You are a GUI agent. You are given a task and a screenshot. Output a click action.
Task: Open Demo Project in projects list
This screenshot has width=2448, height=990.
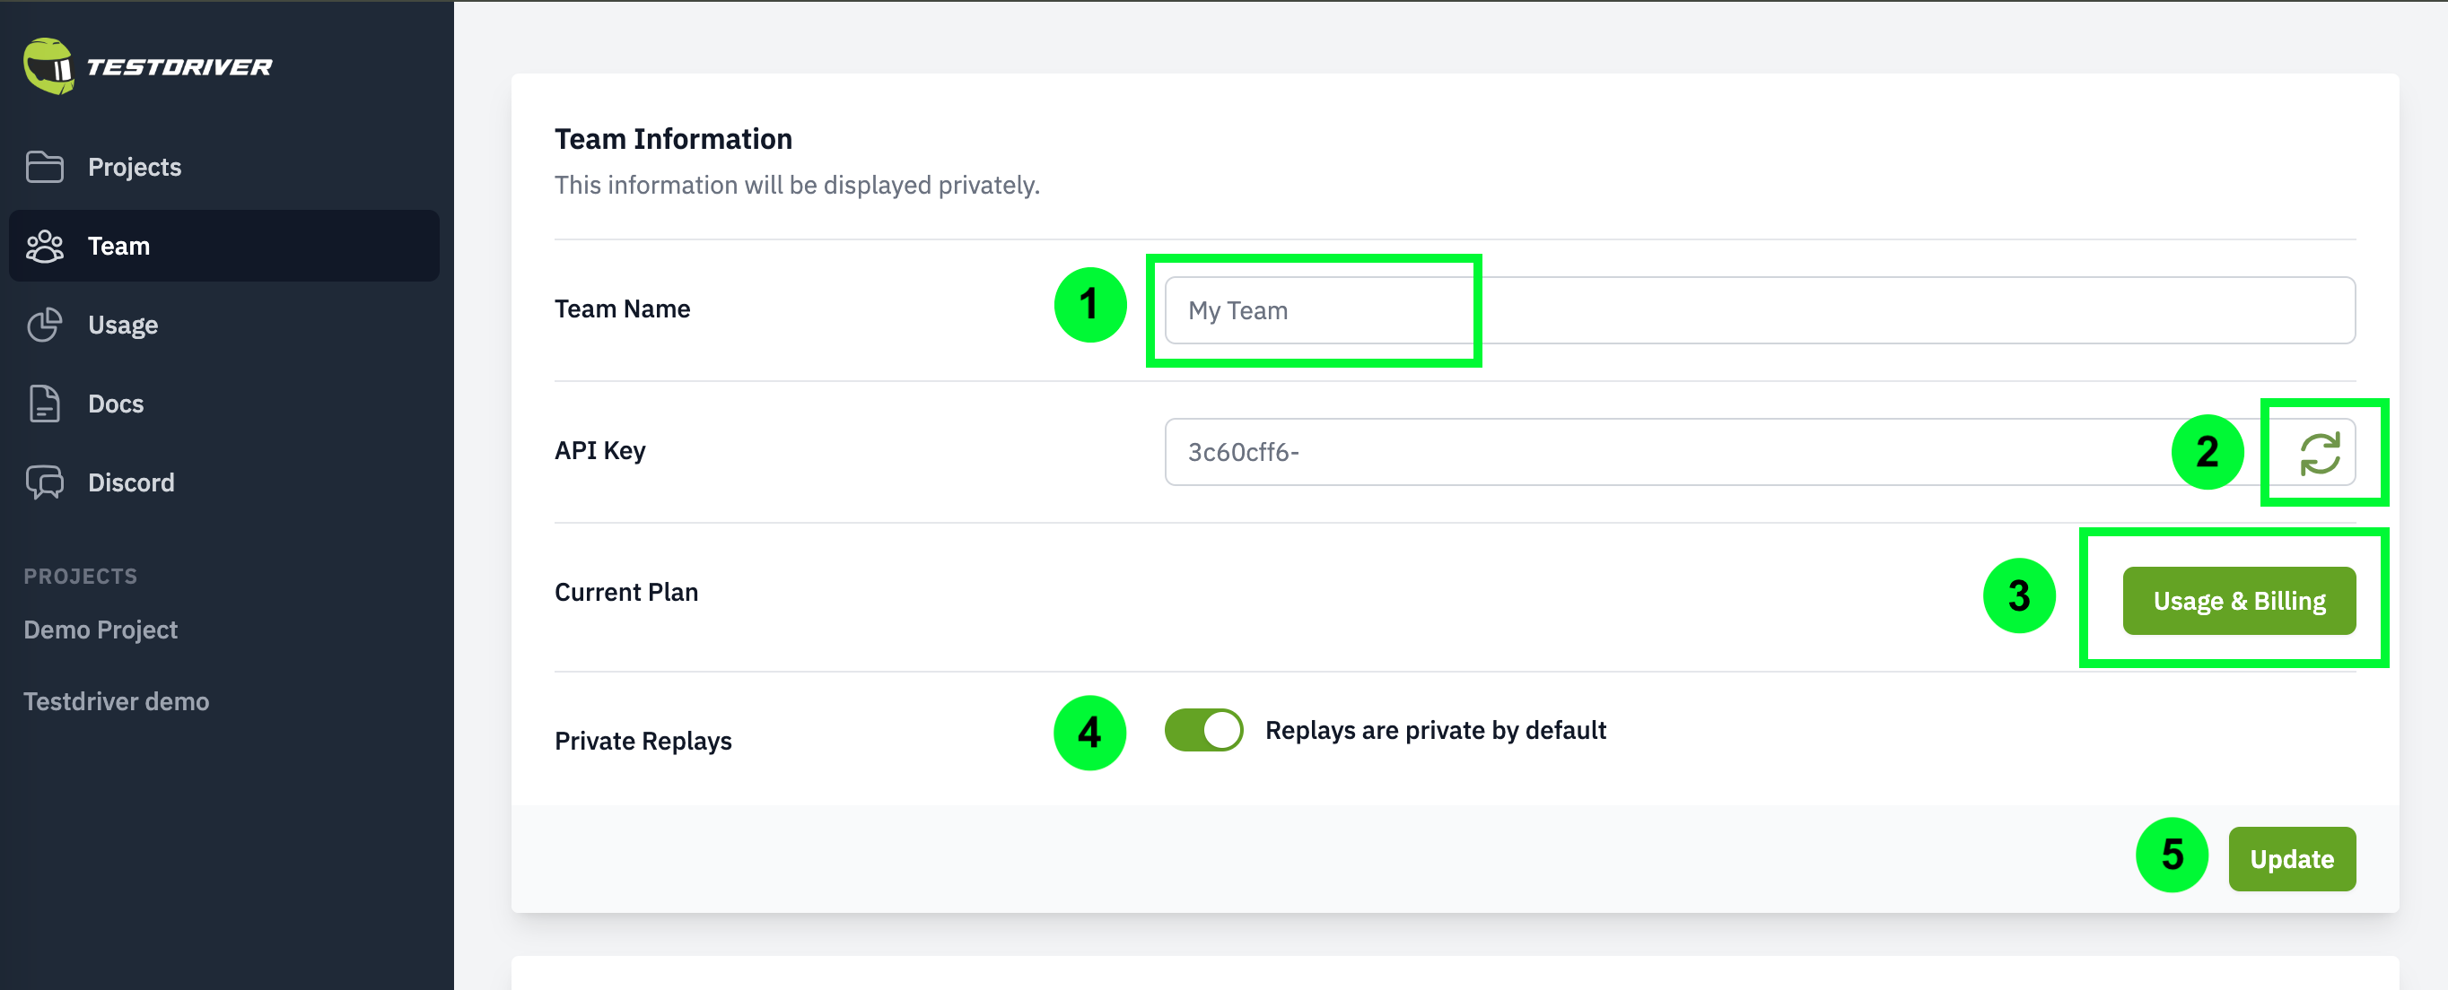pyautogui.click(x=101, y=630)
